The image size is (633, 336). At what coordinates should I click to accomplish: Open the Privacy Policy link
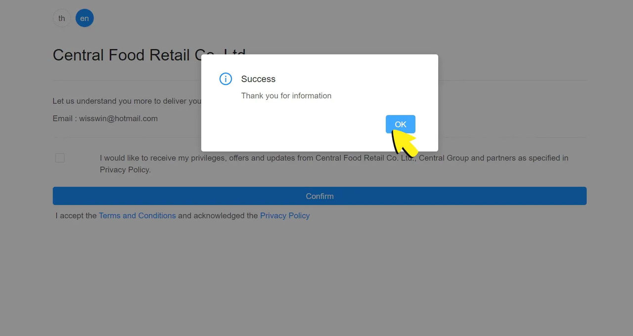[285, 215]
